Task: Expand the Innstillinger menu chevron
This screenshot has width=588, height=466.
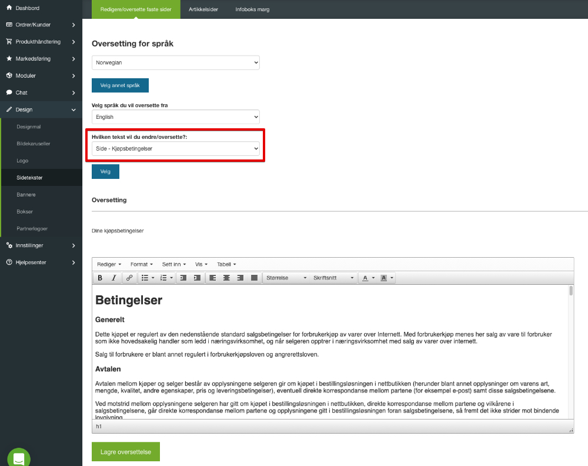Action: pyautogui.click(x=73, y=246)
